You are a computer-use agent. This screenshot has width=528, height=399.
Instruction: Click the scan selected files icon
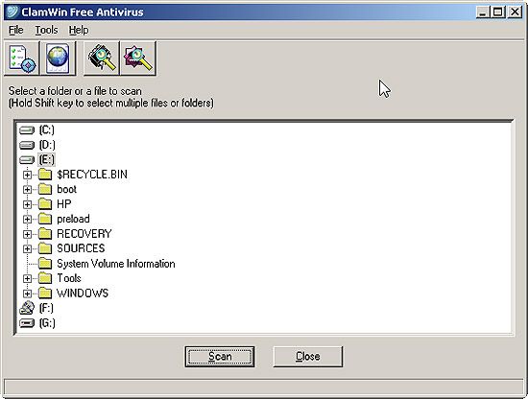coord(138,59)
